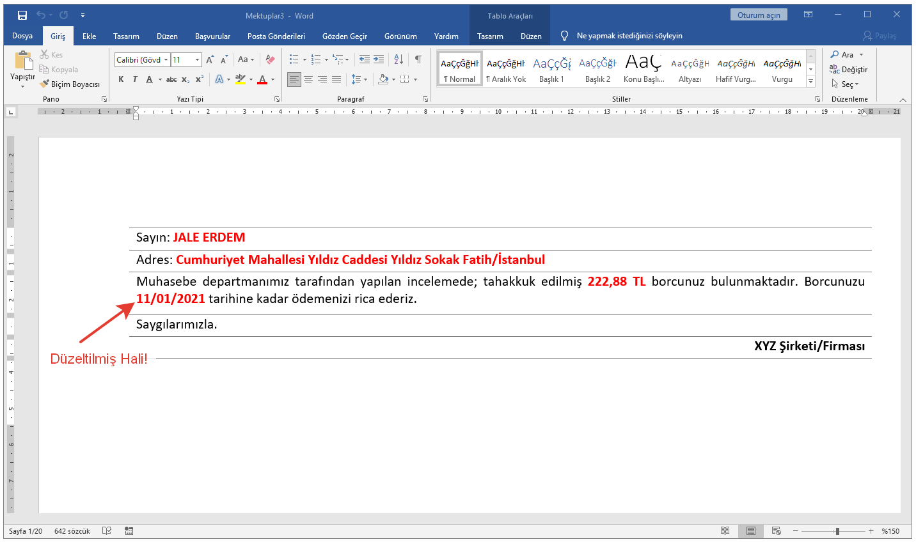The image size is (916, 542).
Task: Expand the styles gallery more arrow
Action: pyautogui.click(x=810, y=81)
